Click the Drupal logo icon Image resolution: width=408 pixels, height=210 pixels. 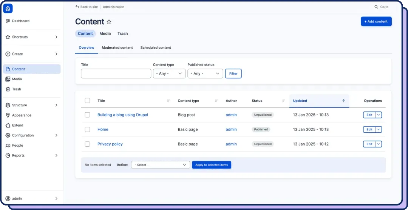click(8, 9)
